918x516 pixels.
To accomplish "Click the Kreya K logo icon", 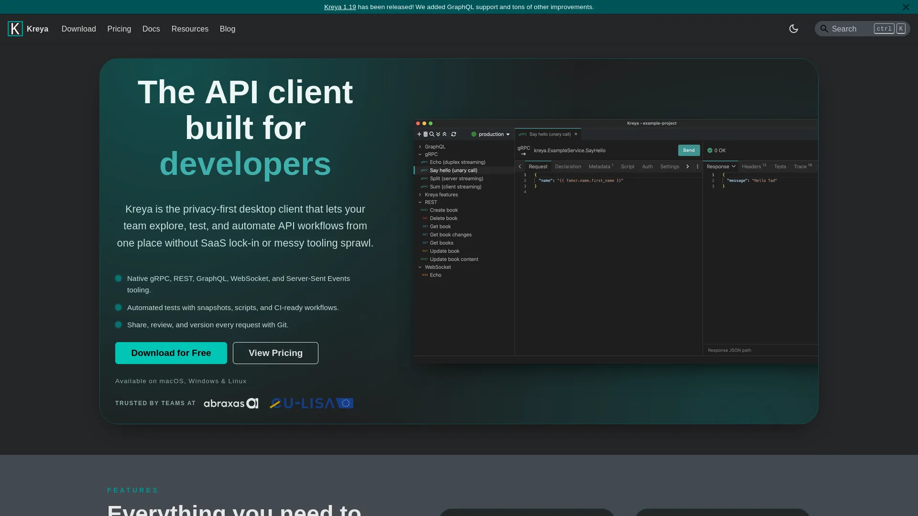I will point(15,29).
